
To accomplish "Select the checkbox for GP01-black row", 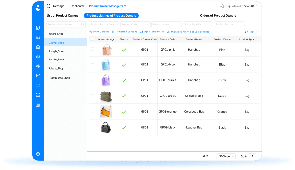I will 92,127.
